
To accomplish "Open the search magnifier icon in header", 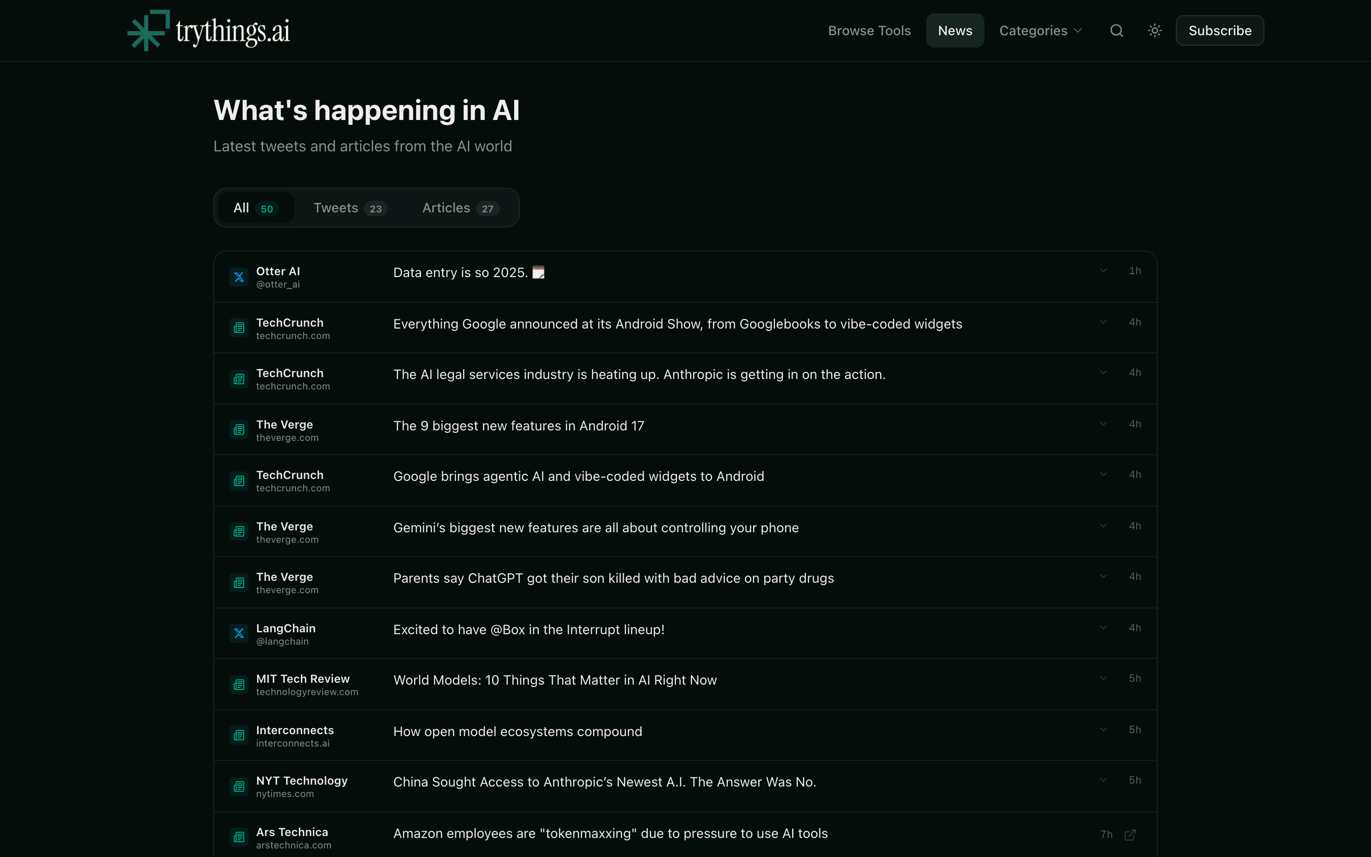I will click(x=1116, y=30).
